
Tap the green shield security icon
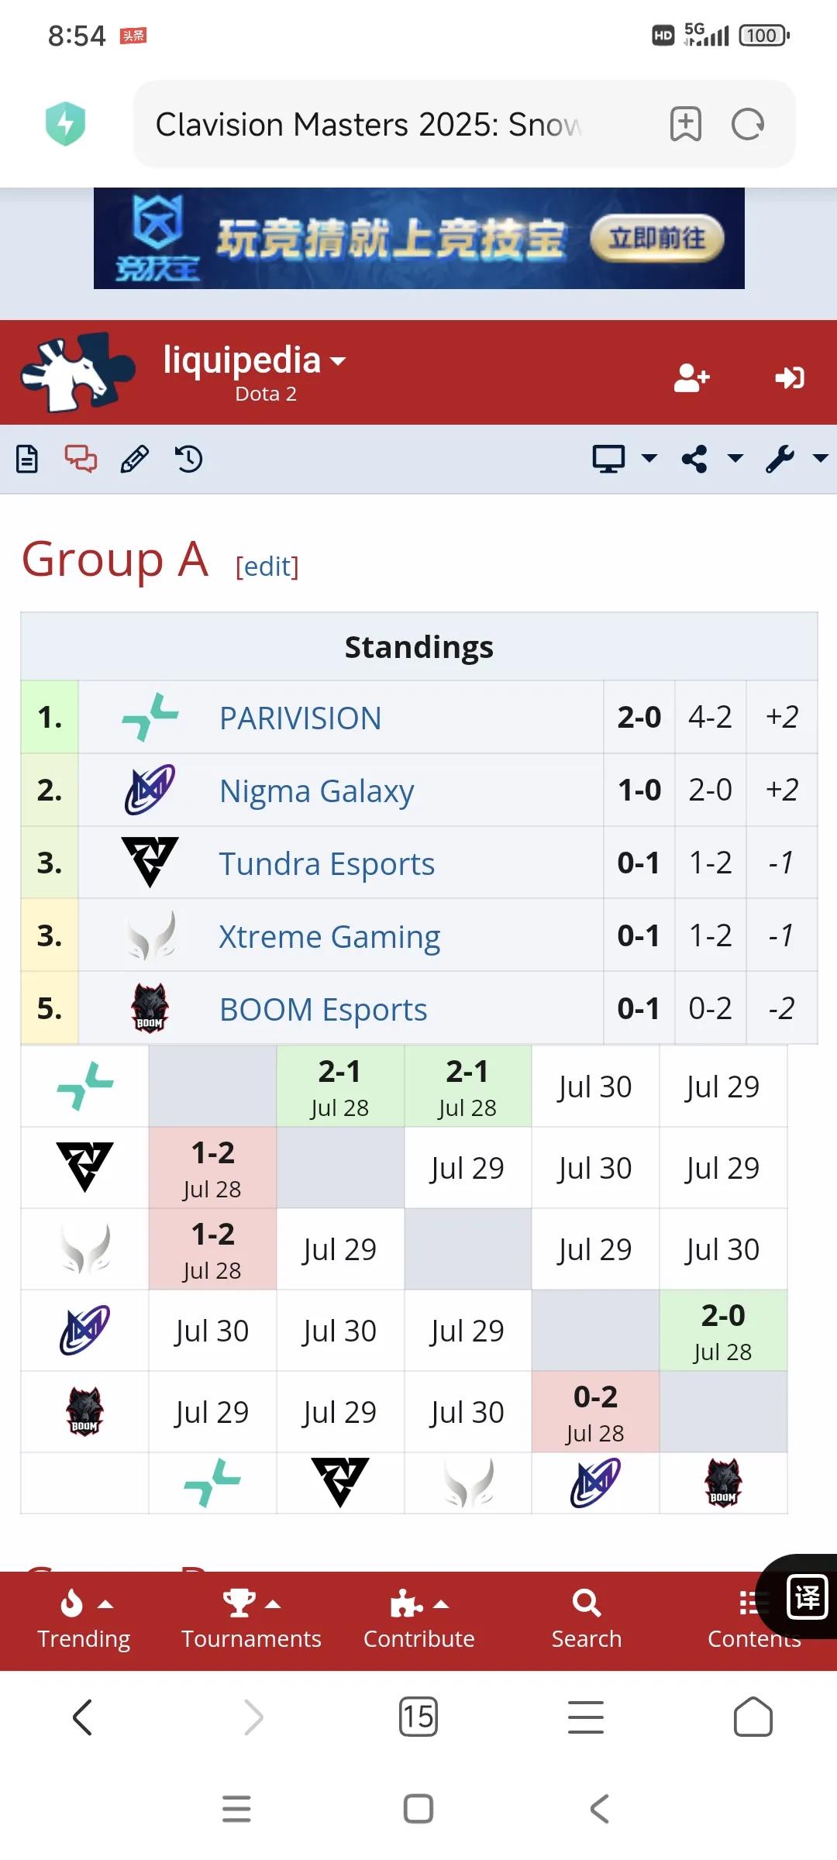[x=66, y=124]
